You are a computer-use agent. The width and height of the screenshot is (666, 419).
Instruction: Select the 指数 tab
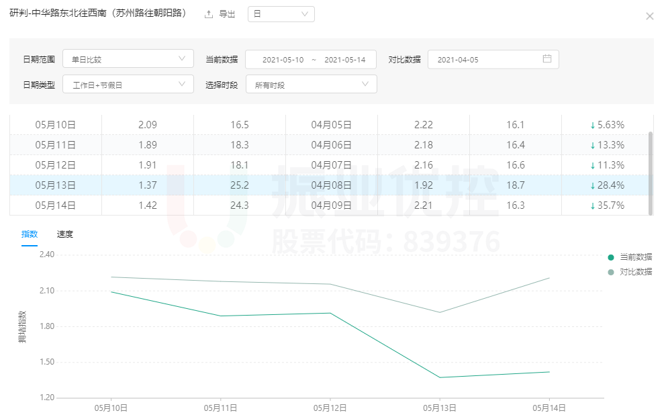tap(30, 234)
